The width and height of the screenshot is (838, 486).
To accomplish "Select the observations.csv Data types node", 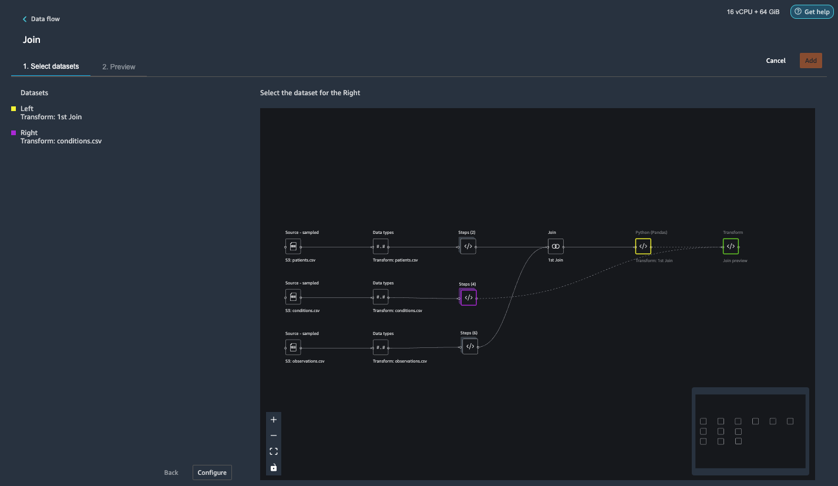I will click(x=381, y=347).
